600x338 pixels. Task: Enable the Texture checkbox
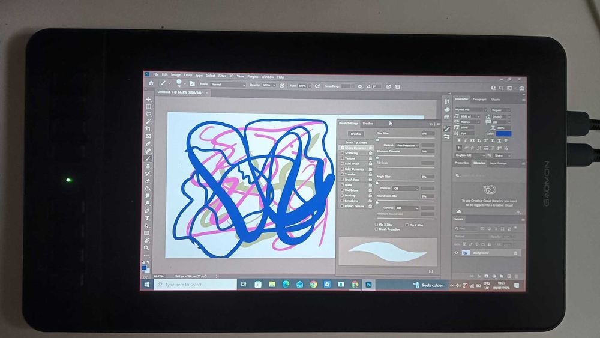(343, 158)
